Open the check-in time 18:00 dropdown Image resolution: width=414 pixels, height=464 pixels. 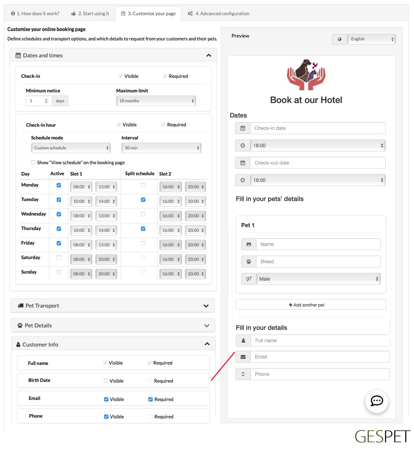click(x=318, y=145)
